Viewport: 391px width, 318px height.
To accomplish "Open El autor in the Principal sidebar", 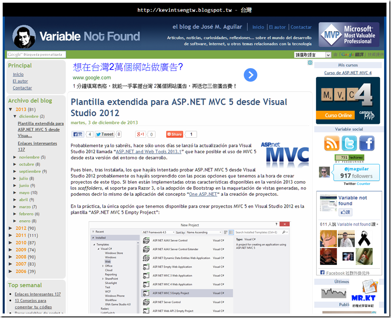I will pos(20,81).
